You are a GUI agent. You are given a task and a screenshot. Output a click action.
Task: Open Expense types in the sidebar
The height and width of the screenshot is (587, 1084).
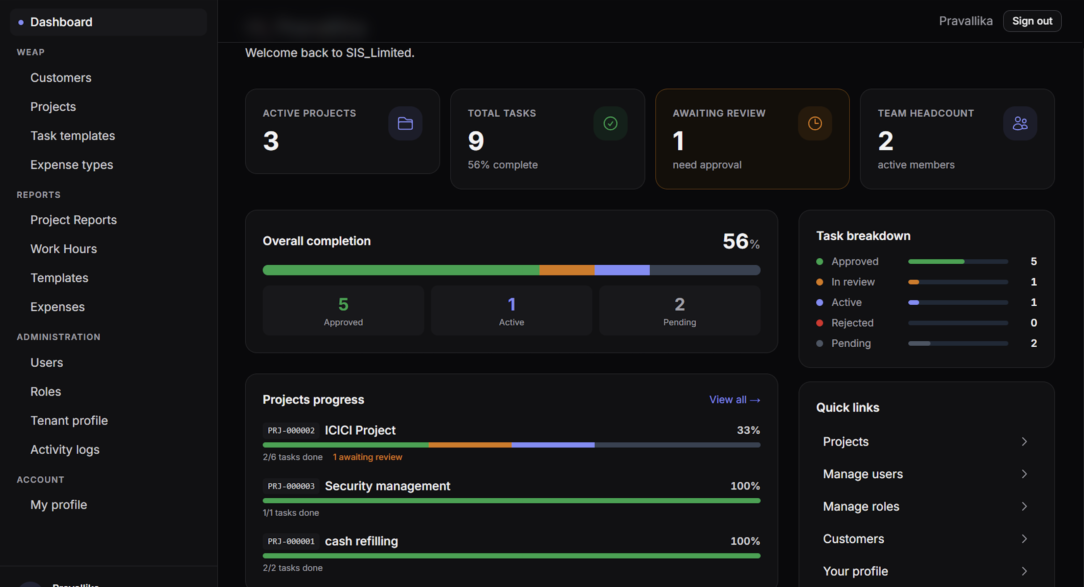[71, 165]
